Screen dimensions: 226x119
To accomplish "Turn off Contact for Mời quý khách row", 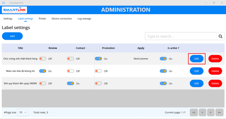I will [70, 83].
